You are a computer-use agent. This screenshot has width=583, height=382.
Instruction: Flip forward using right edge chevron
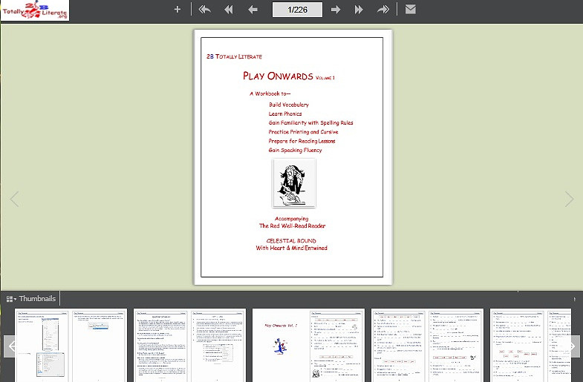[x=569, y=199]
